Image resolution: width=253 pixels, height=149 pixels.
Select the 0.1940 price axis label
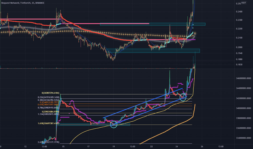(239, 53)
